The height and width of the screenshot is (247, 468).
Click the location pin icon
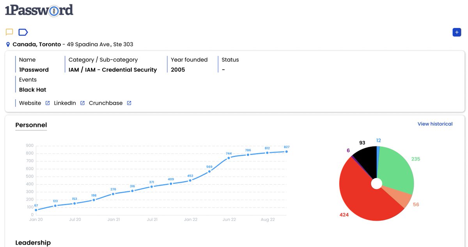coord(8,45)
